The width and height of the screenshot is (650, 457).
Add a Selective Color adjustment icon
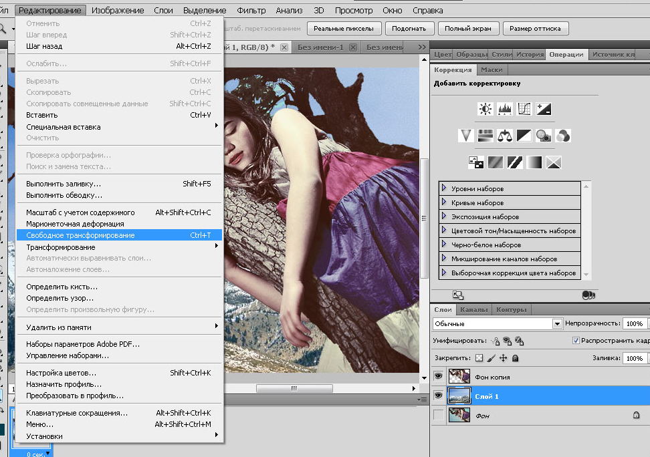click(554, 162)
